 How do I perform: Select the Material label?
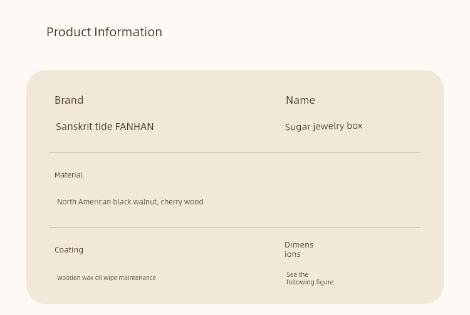coord(68,175)
